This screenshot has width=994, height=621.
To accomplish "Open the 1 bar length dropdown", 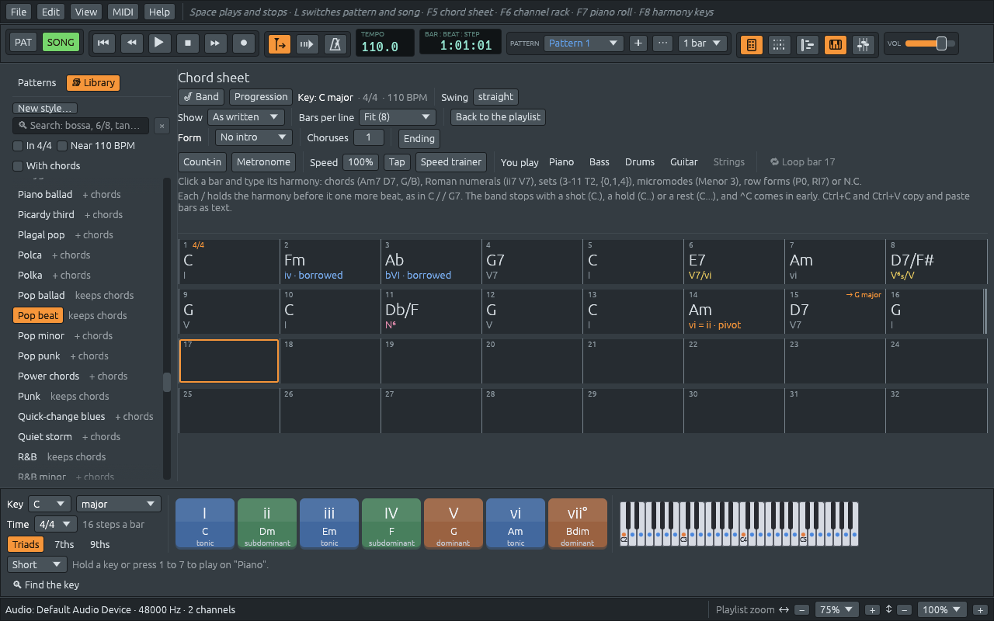I will tap(702, 43).
